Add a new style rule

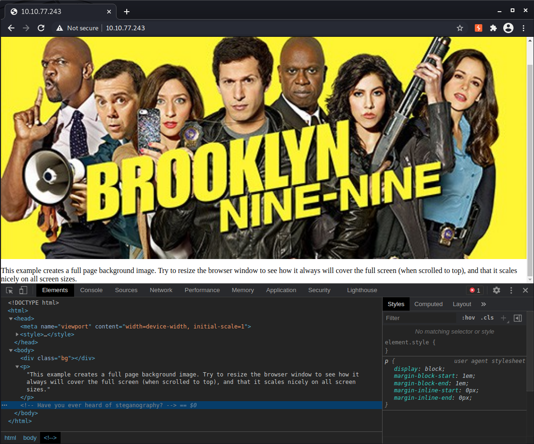click(x=504, y=318)
